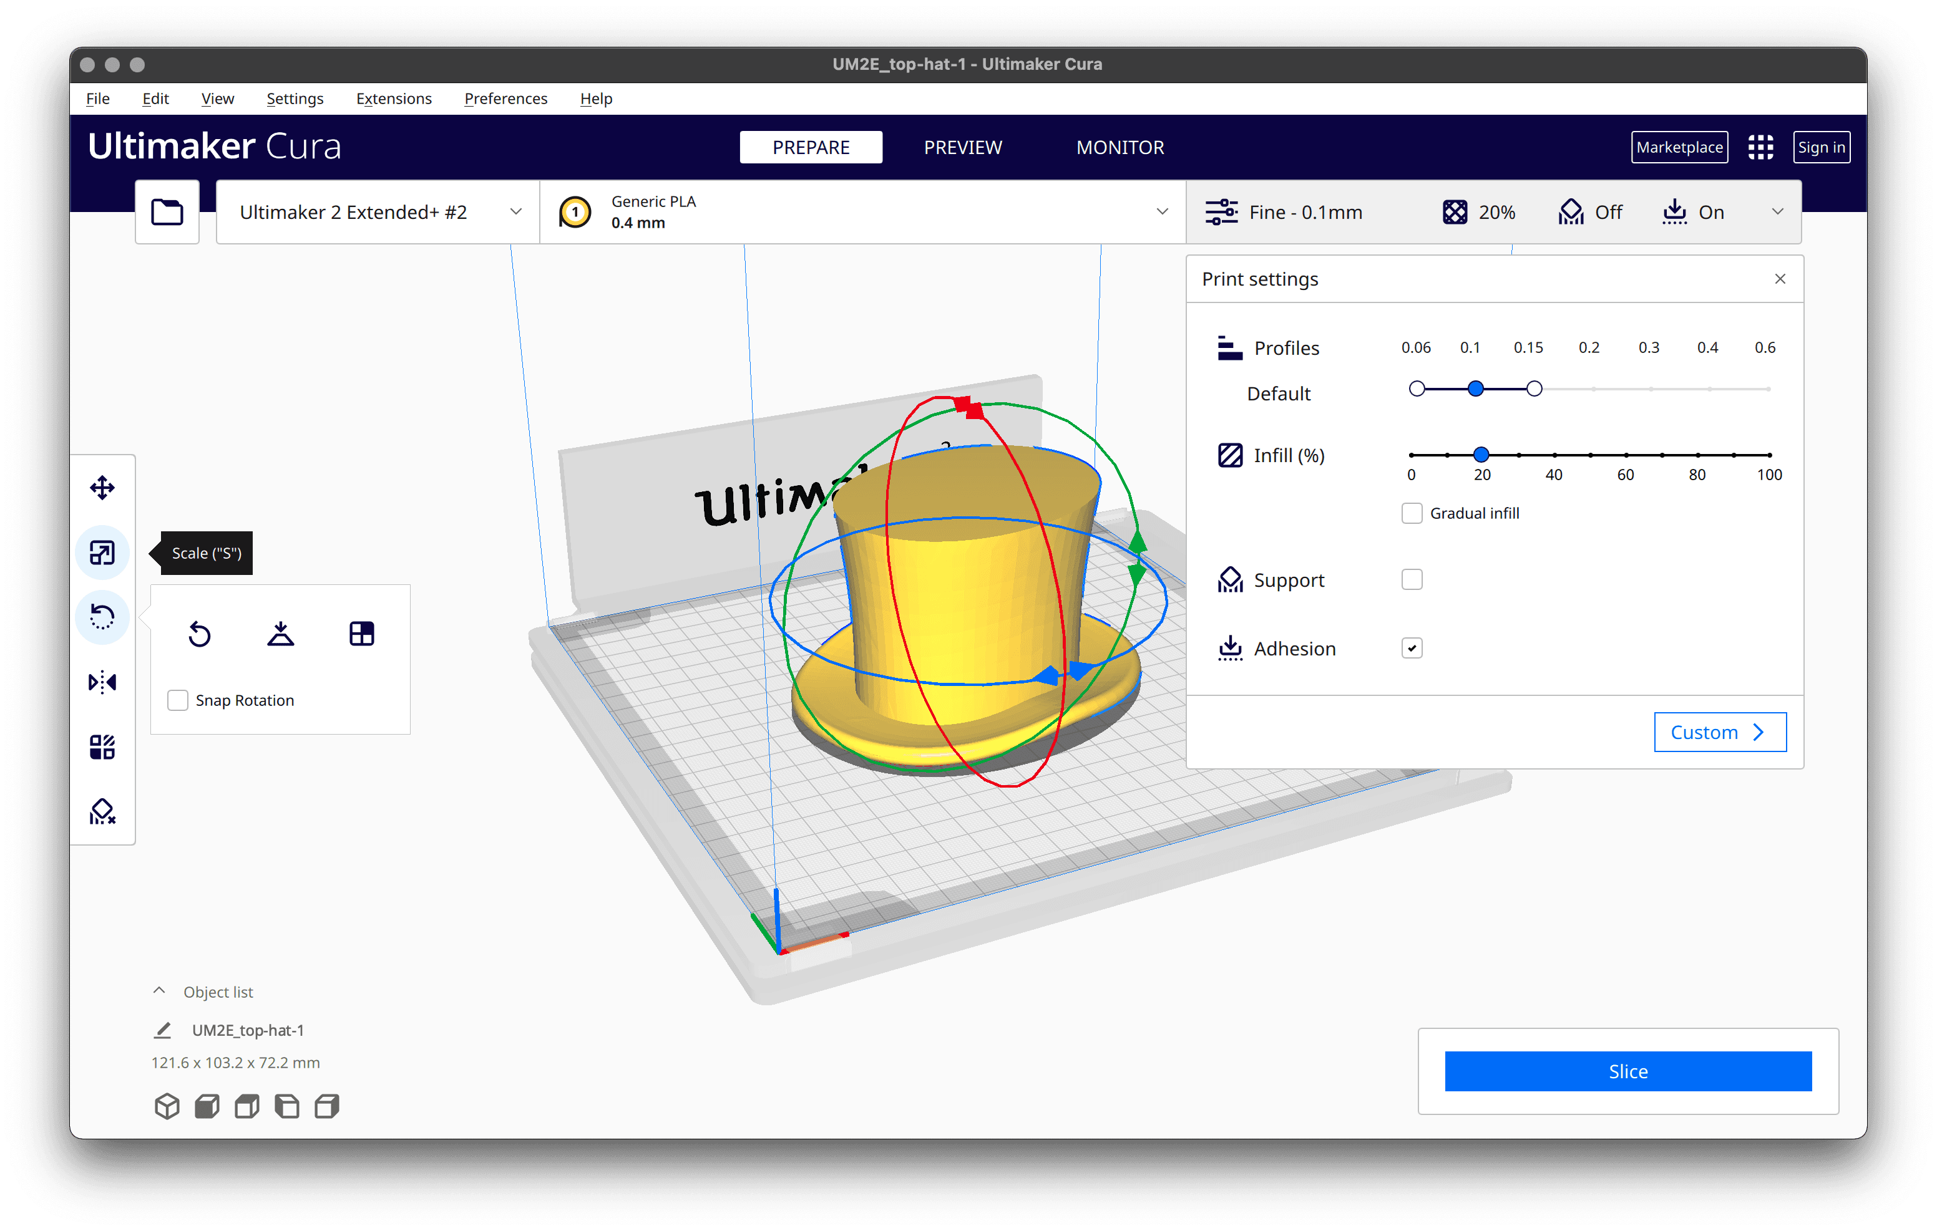Select UM2E_top-hat-1 in object list
This screenshot has height=1231, width=1937.
pos(248,1030)
